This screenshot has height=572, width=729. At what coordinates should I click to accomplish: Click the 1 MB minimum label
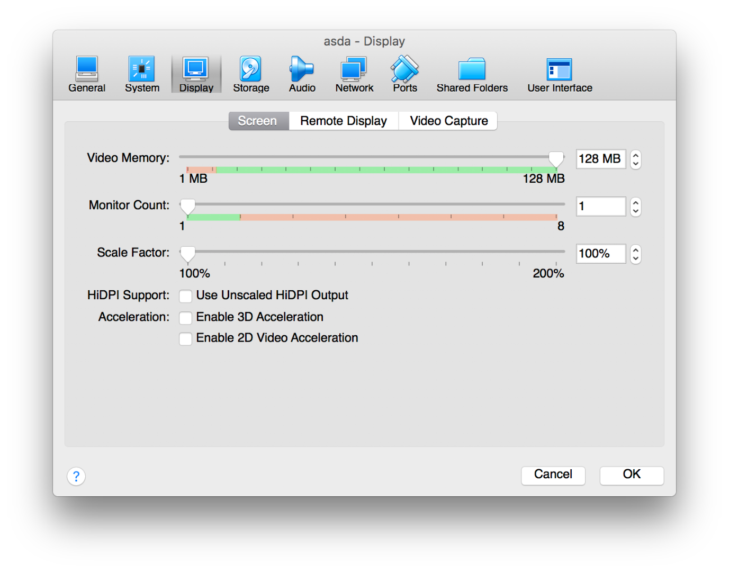(x=193, y=179)
